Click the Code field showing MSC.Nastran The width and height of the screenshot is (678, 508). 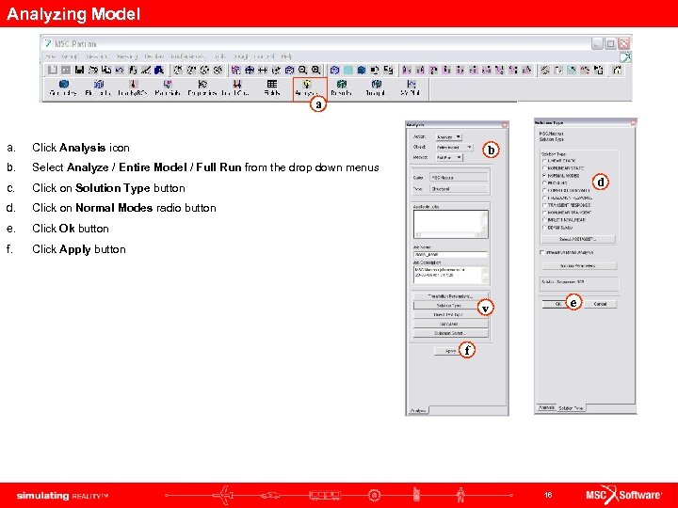tap(459, 178)
